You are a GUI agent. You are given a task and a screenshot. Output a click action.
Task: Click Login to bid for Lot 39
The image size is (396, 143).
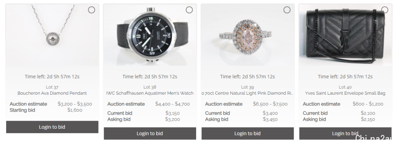(x=248, y=133)
